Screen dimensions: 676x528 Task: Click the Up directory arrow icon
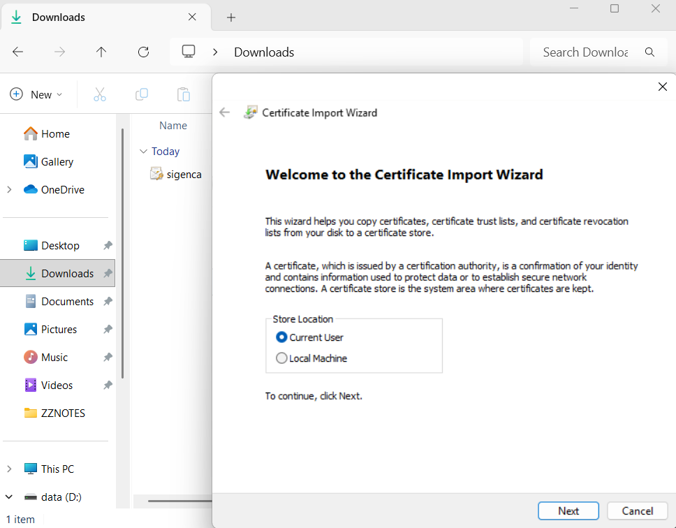click(101, 52)
